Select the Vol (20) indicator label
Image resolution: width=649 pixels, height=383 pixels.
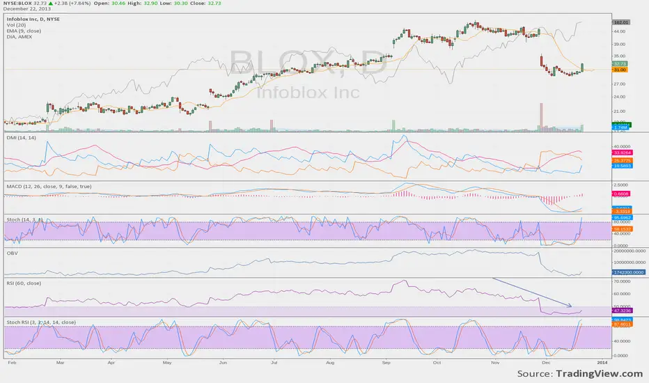[x=17, y=25]
